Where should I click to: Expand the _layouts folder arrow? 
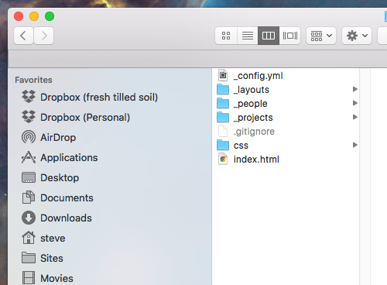coord(355,89)
